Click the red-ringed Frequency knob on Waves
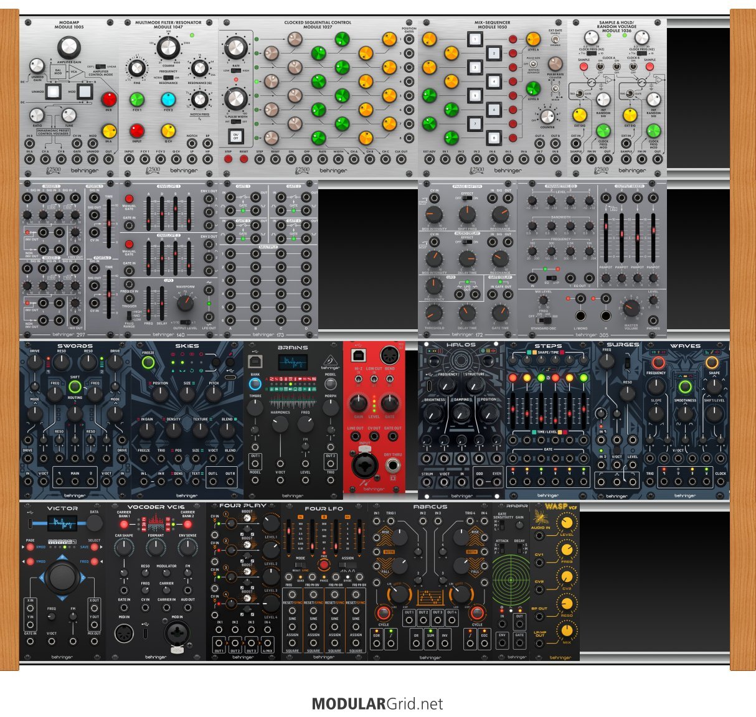The height and width of the screenshot is (717, 756). [x=658, y=362]
